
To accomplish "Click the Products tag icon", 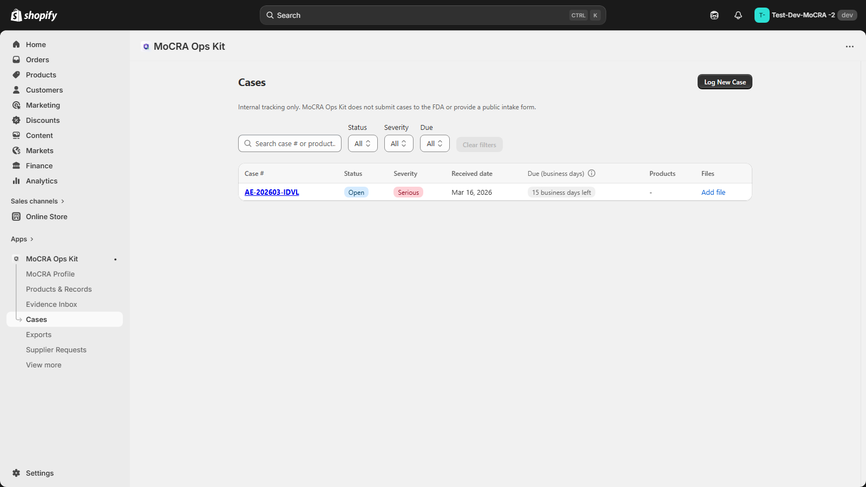I will [16, 75].
